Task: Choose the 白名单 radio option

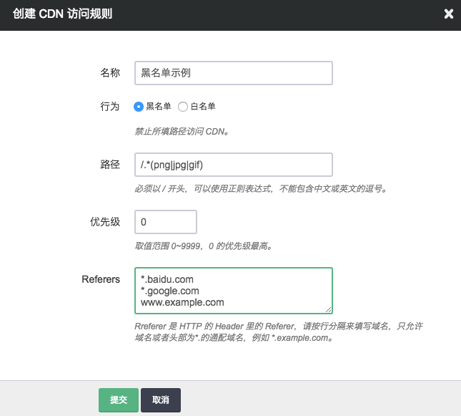Action: tap(183, 107)
